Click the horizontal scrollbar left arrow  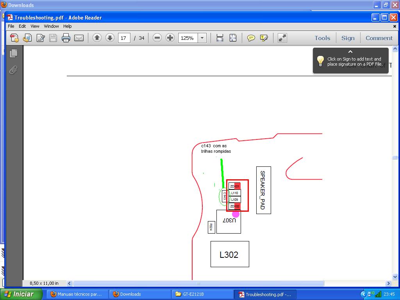coord(70,283)
